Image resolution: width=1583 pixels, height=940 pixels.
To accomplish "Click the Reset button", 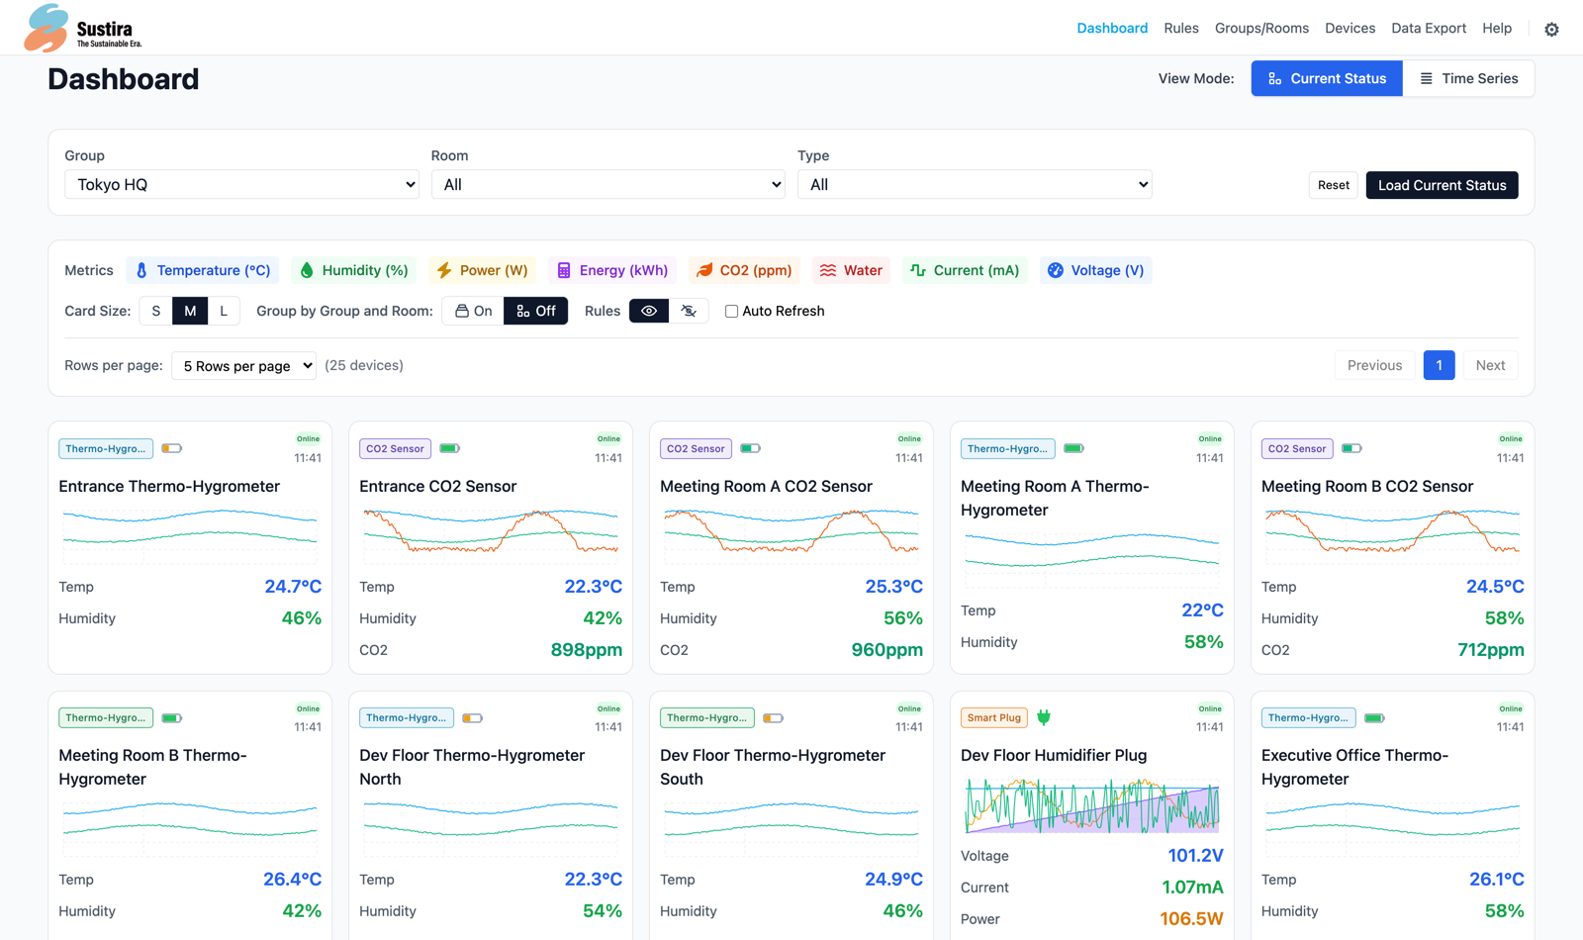I will point(1333,185).
